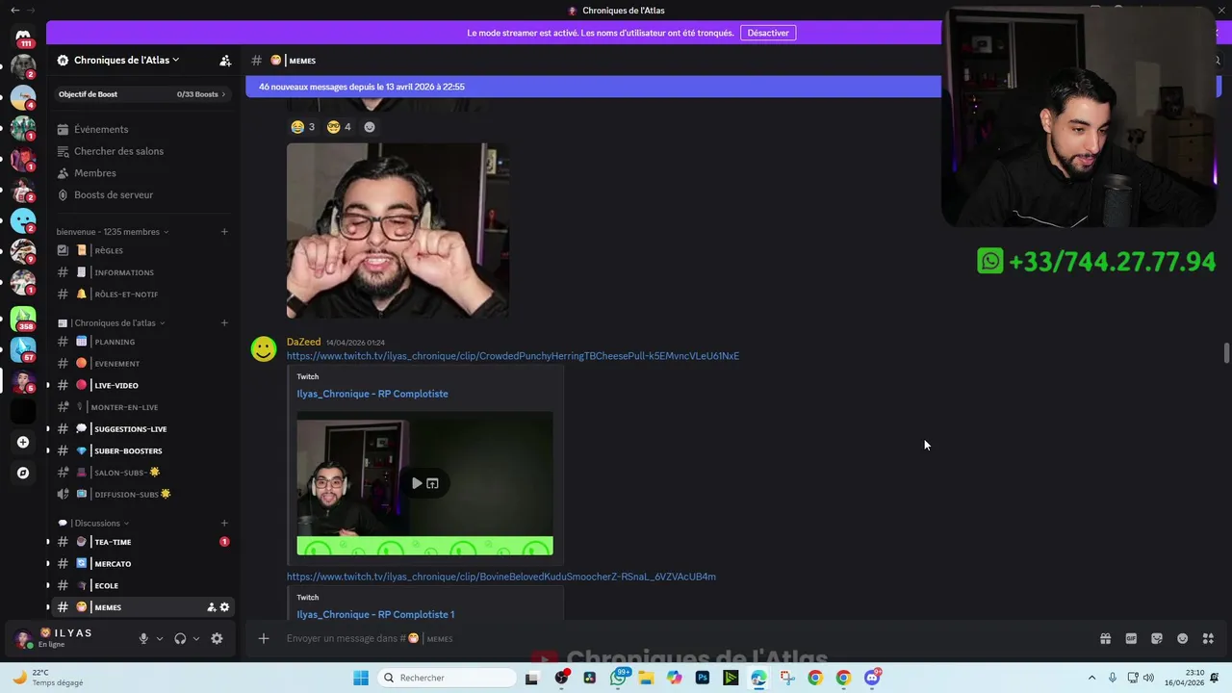
Task: Click the taskbar Rechercher search box
Action: click(446, 678)
